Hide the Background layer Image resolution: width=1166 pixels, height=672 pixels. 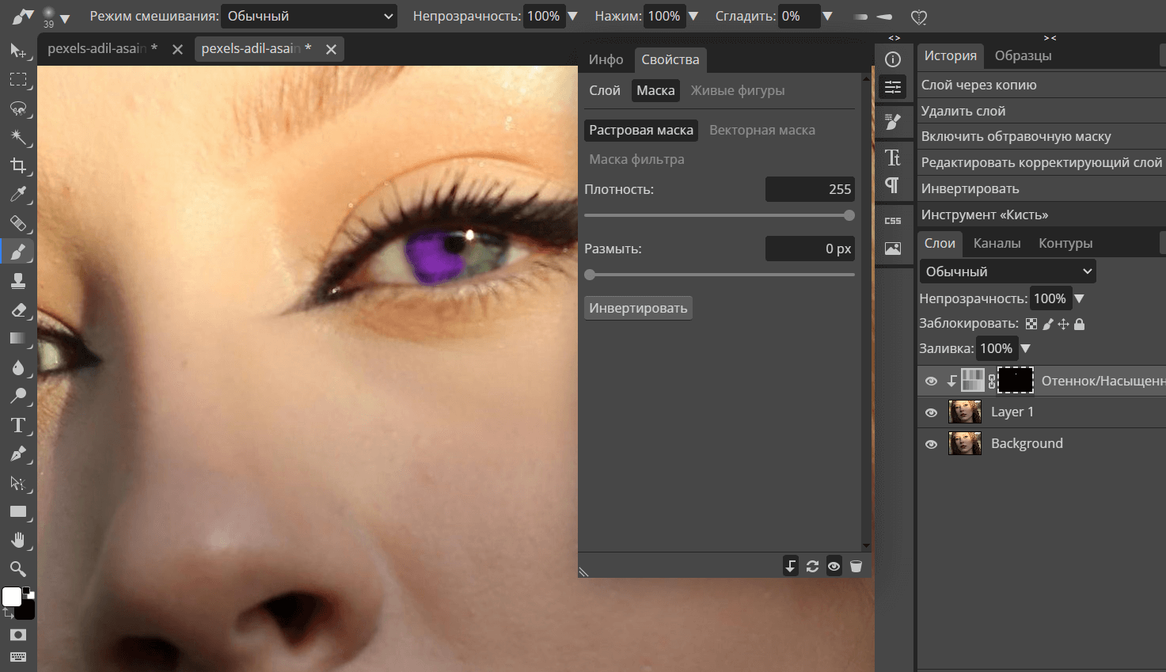pyautogui.click(x=931, y=444)
